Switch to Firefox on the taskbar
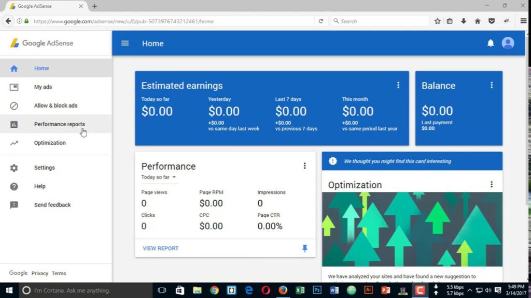531x298 pixels. 283,290
